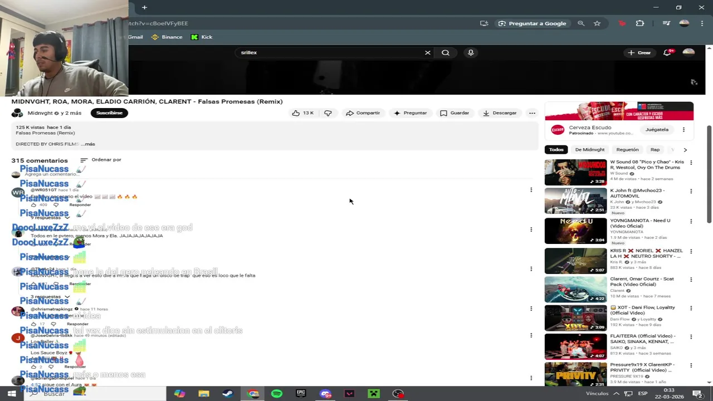Open the Chrome three-dot menu

point(701,23)
